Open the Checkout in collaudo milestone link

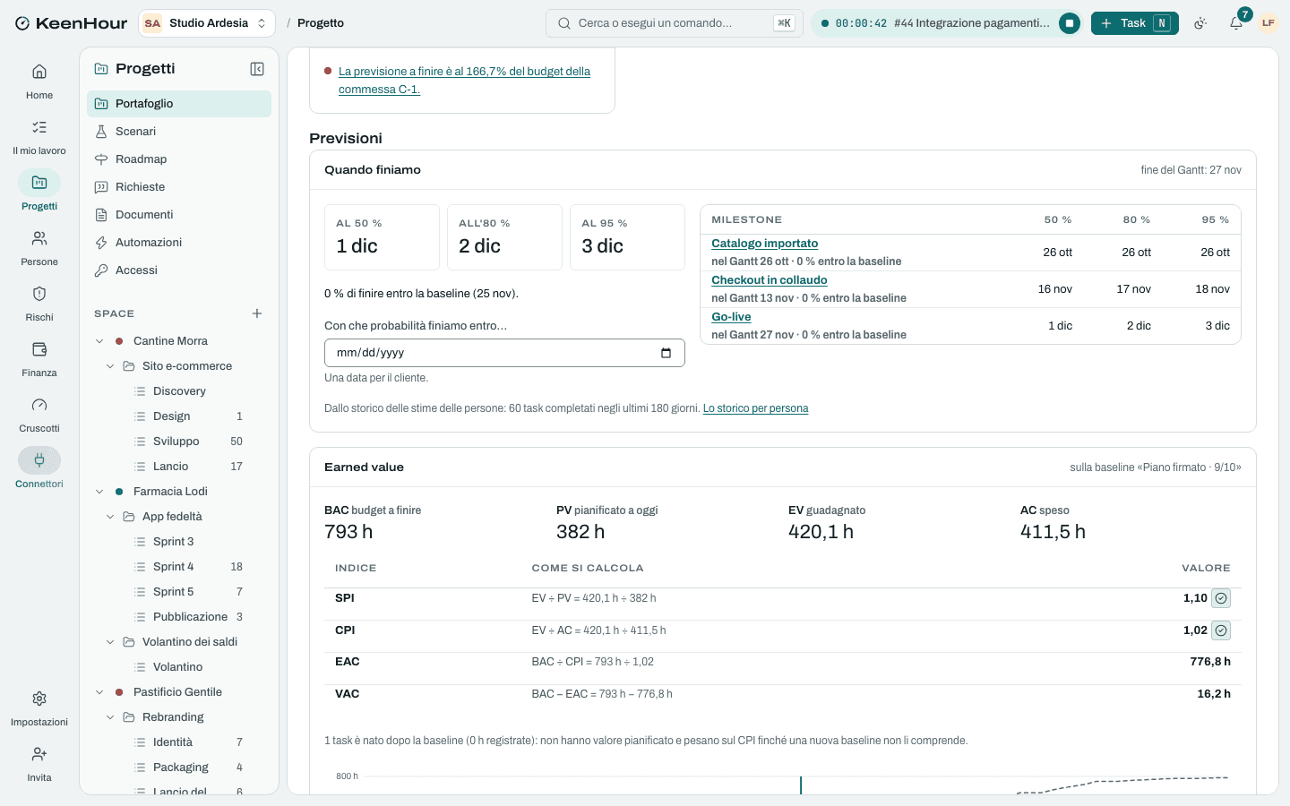(x=769, y=280)
